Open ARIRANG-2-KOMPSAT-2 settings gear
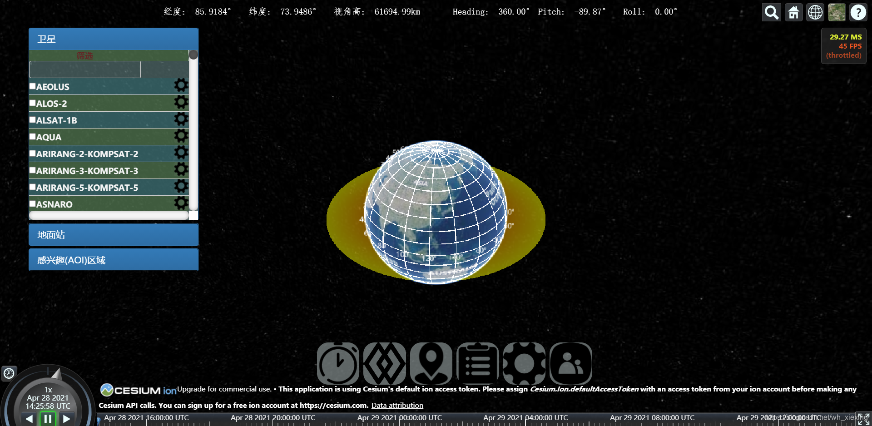 coord(181,152)
